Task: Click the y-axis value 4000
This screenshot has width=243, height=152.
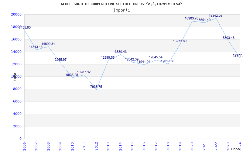Action: (17, 114)
